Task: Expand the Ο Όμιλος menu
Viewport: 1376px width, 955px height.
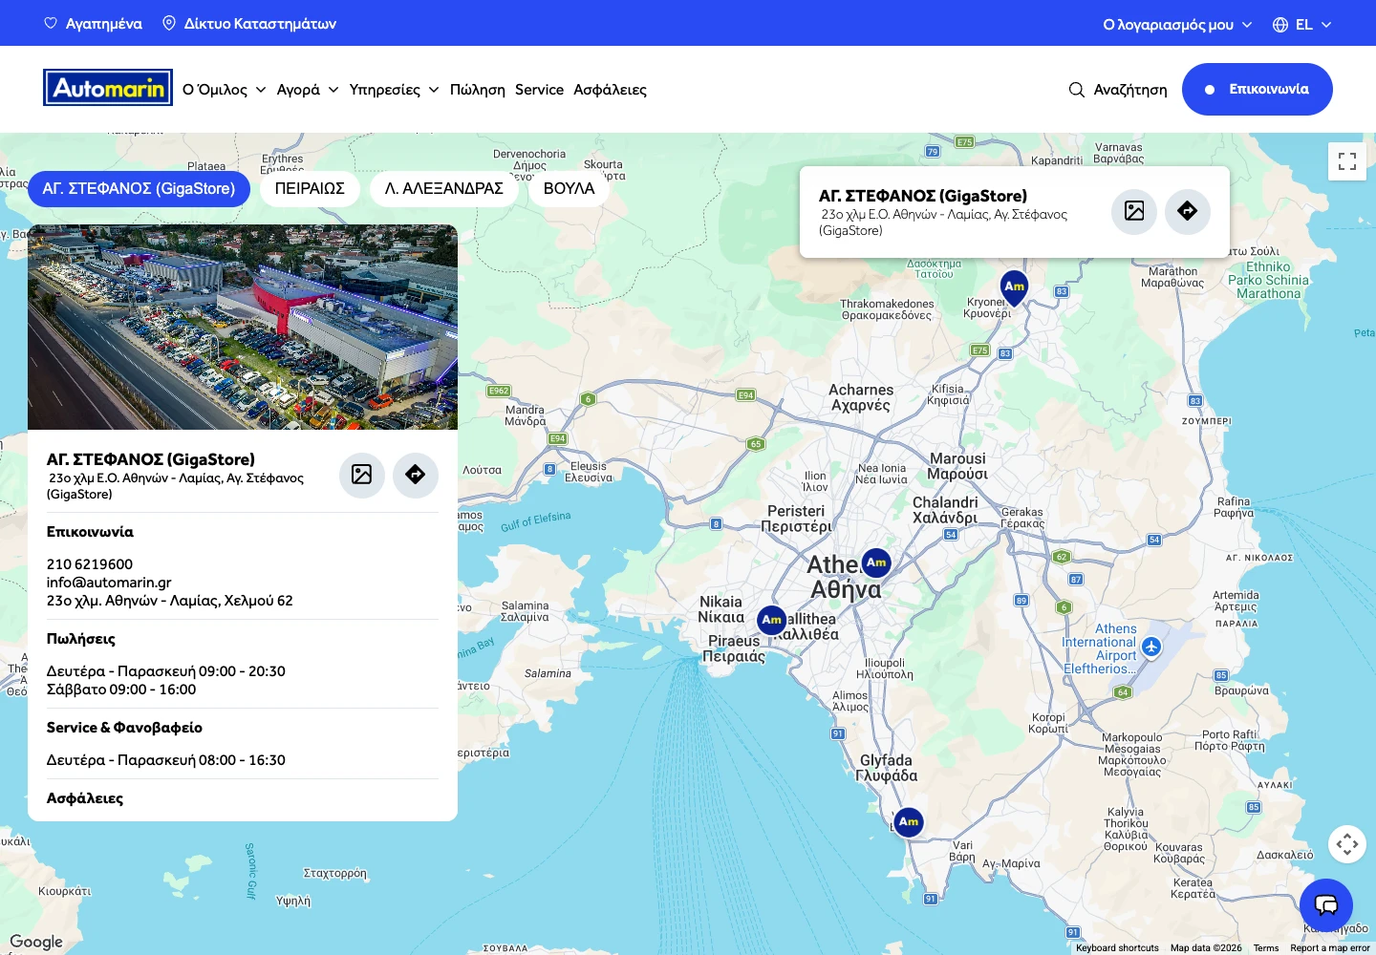Action: click(x=225, y=90)
